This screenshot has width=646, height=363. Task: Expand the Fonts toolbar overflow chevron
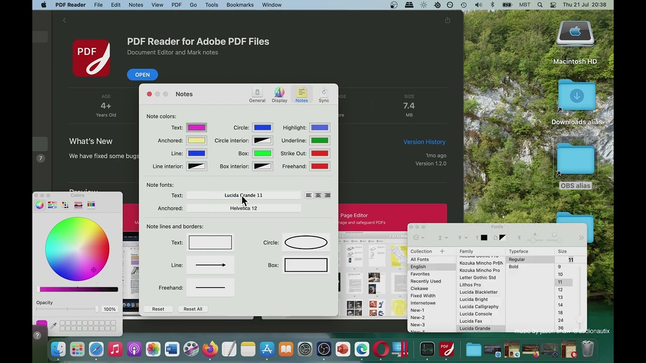(x=581, y=237)
